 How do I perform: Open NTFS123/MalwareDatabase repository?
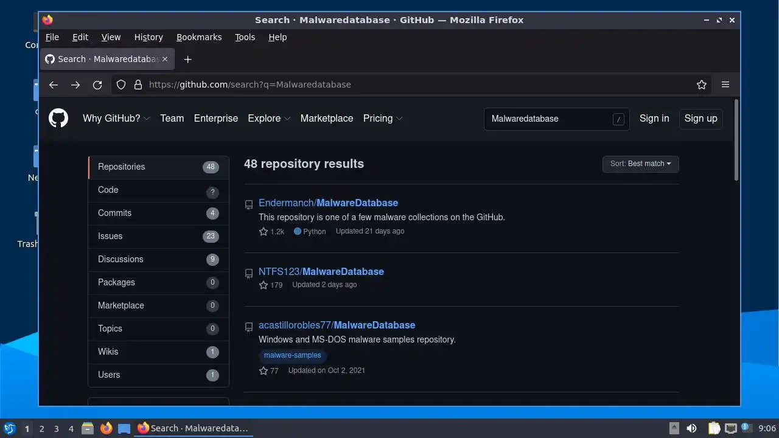point(321,272)
